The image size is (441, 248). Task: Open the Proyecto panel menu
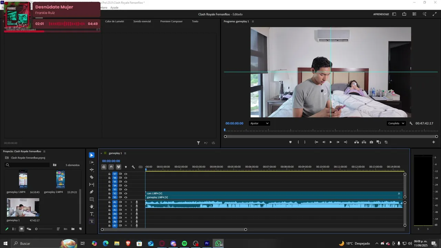pos(44,152)
